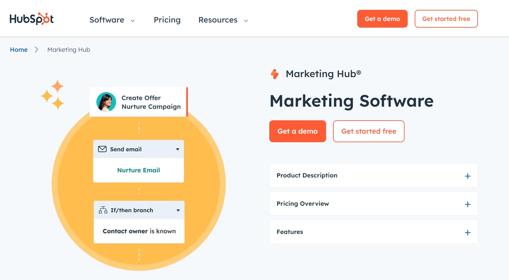Click Create Offer Nurture Campaign text
Screen dimensions: 509x280
(x=151, y=102)
